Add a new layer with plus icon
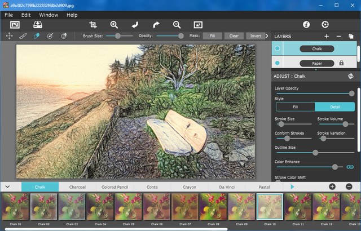 pos(326,36)
